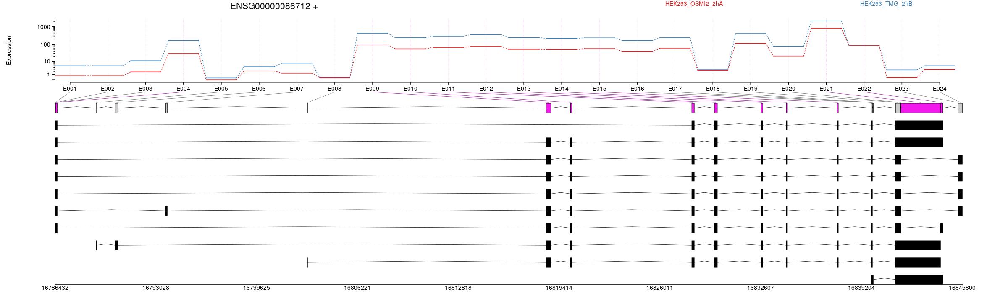This screenshot has height=294, width=1008.
Task: Click the large black exon in first transcript
Action: pos(919,125)
